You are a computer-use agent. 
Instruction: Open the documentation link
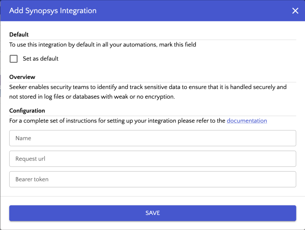pyautogui.click(x=247, y=121)
